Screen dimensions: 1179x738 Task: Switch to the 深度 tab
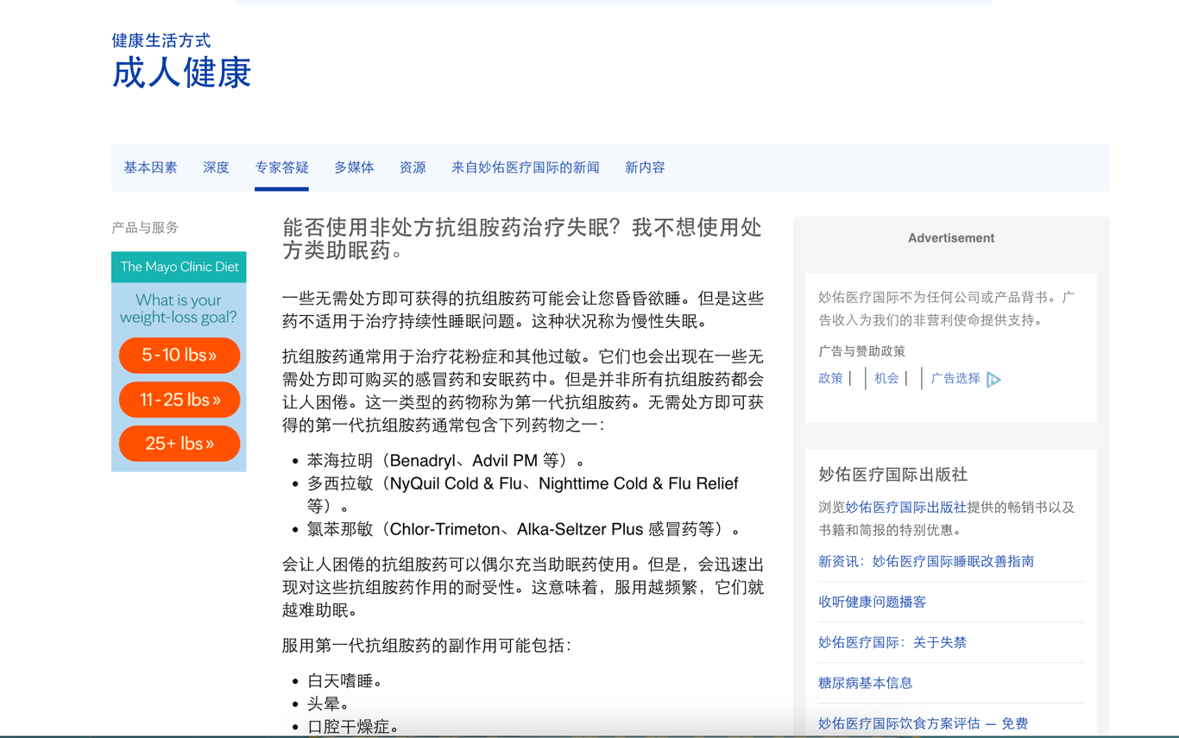coord(216,167)
